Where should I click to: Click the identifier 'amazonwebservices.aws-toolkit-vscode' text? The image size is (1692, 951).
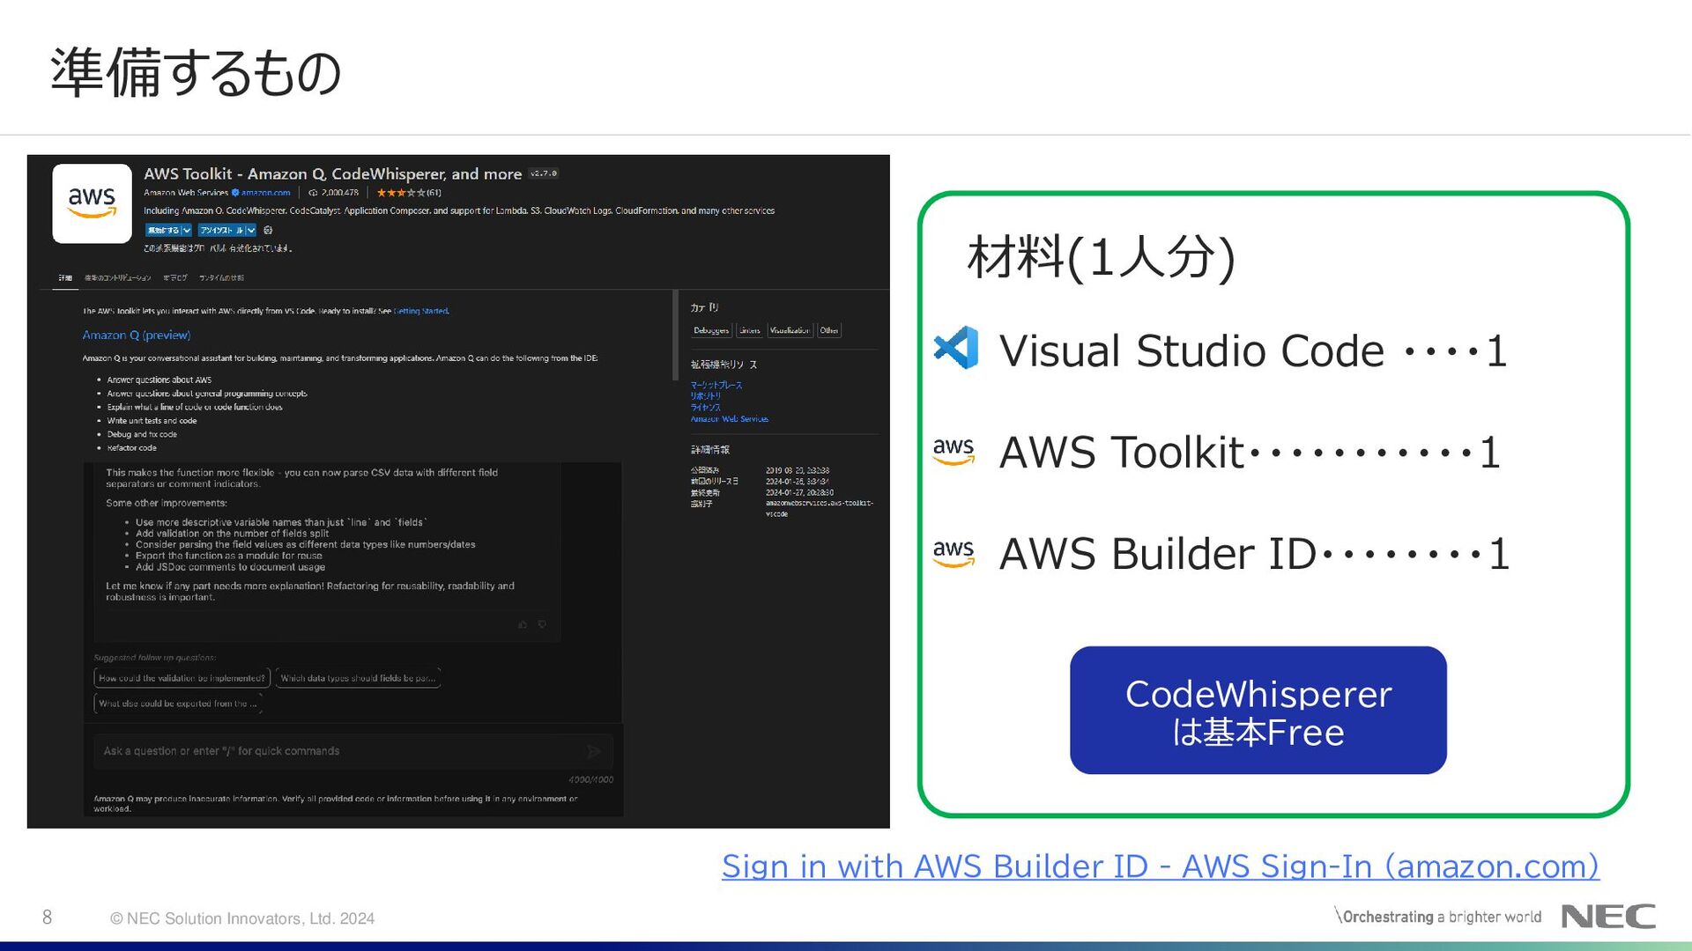click(x=820, y=508)
